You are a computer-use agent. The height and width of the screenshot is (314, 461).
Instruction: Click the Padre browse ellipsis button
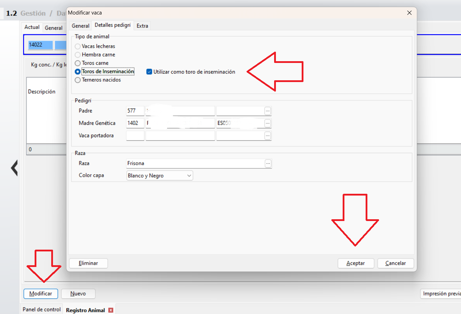coord(268,111)
